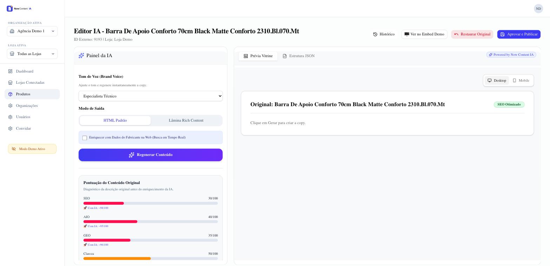
Task: Click the Histórico clock icon
Action: [375, 34]
